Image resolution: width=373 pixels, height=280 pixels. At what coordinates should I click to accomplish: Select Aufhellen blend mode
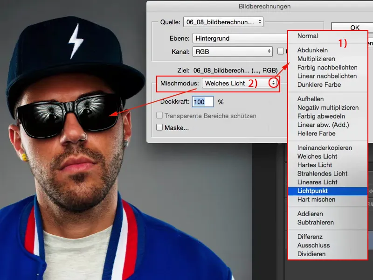[310, 99]
